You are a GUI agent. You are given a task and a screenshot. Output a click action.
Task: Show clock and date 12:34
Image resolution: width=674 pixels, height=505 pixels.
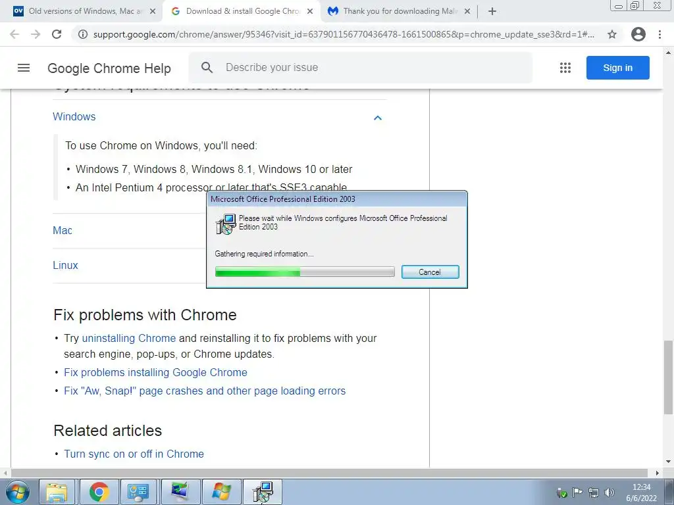click(641, 493)
